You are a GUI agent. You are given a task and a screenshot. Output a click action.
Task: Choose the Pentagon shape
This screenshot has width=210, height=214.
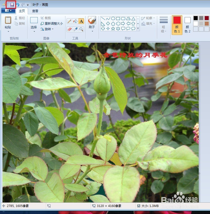pos(113,24)
